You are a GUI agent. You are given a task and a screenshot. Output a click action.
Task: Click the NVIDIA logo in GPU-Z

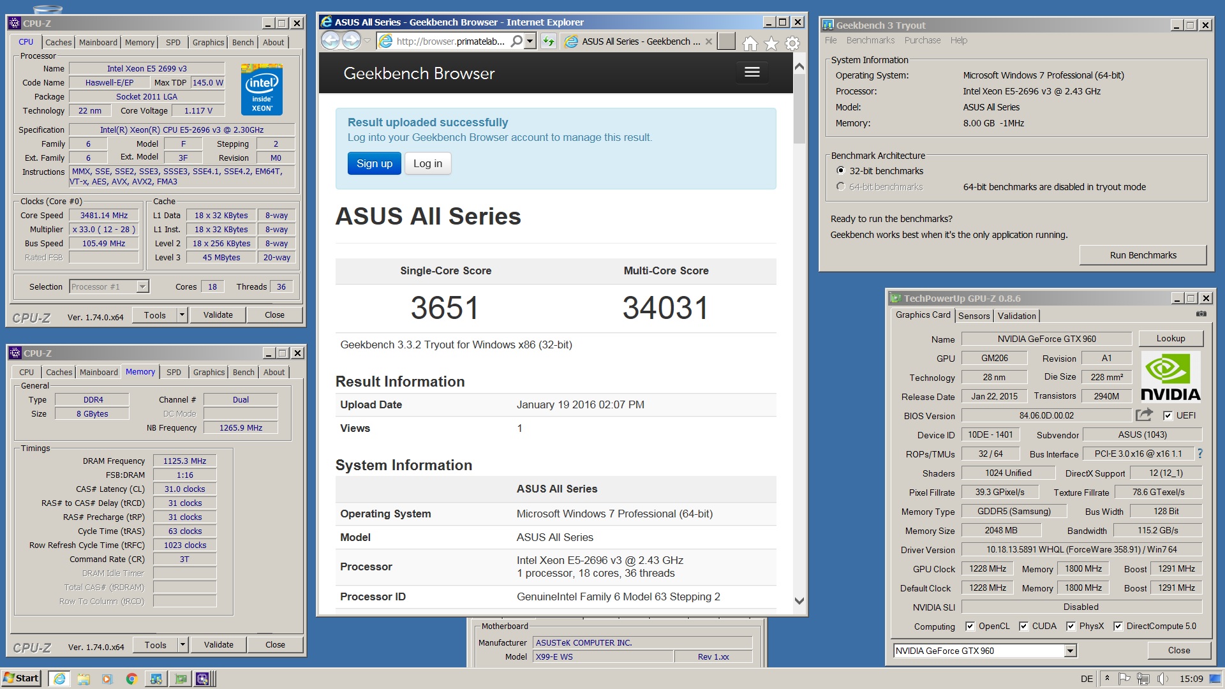click(x=1171, y=376)
